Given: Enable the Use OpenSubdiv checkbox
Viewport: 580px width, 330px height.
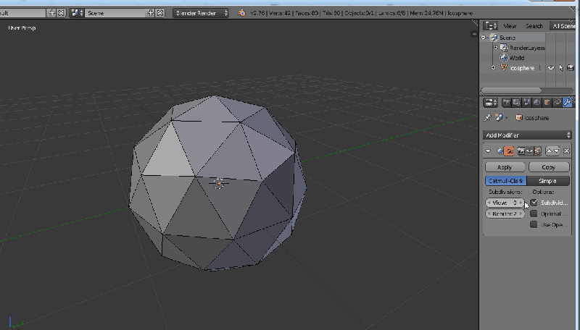Looking at the screenshot, I should (x=534, y=224).
